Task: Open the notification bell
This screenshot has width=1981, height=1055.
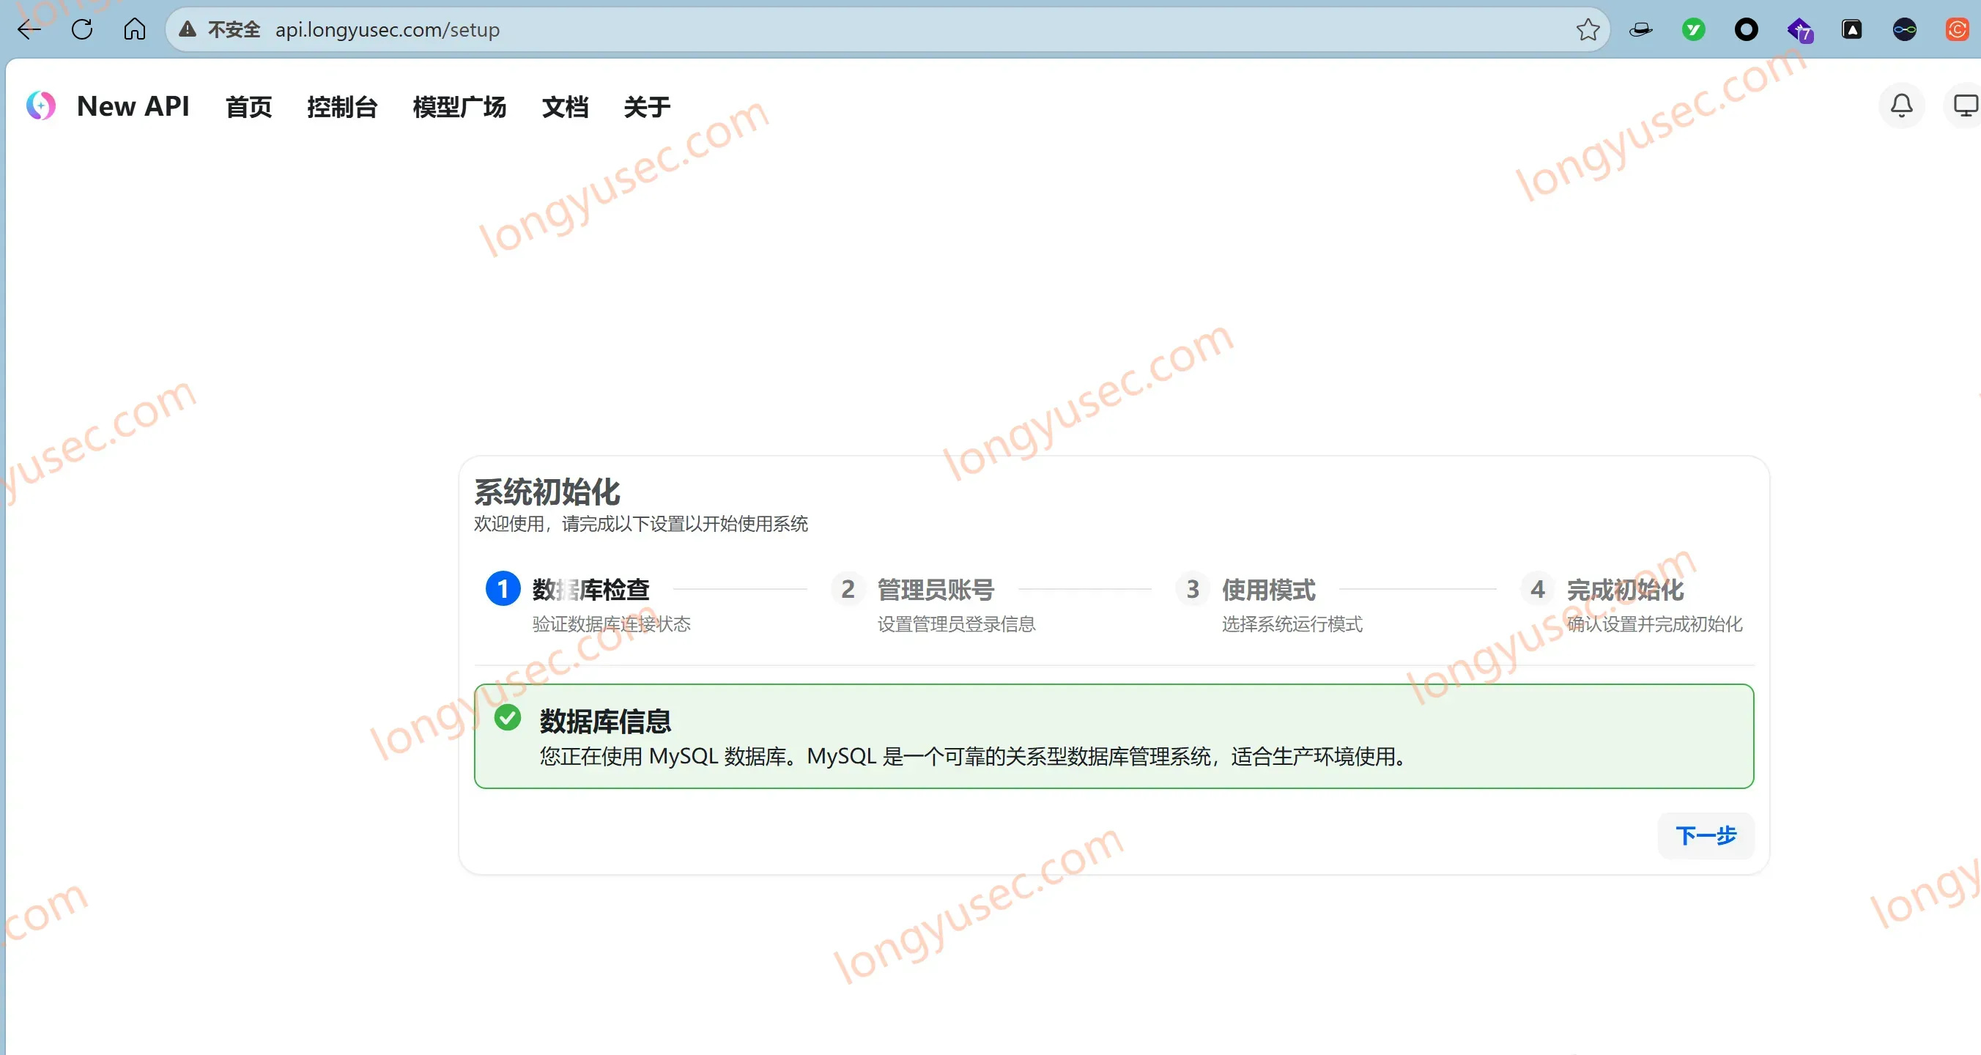Action: pyautogui.click(x=1901, y=105)
